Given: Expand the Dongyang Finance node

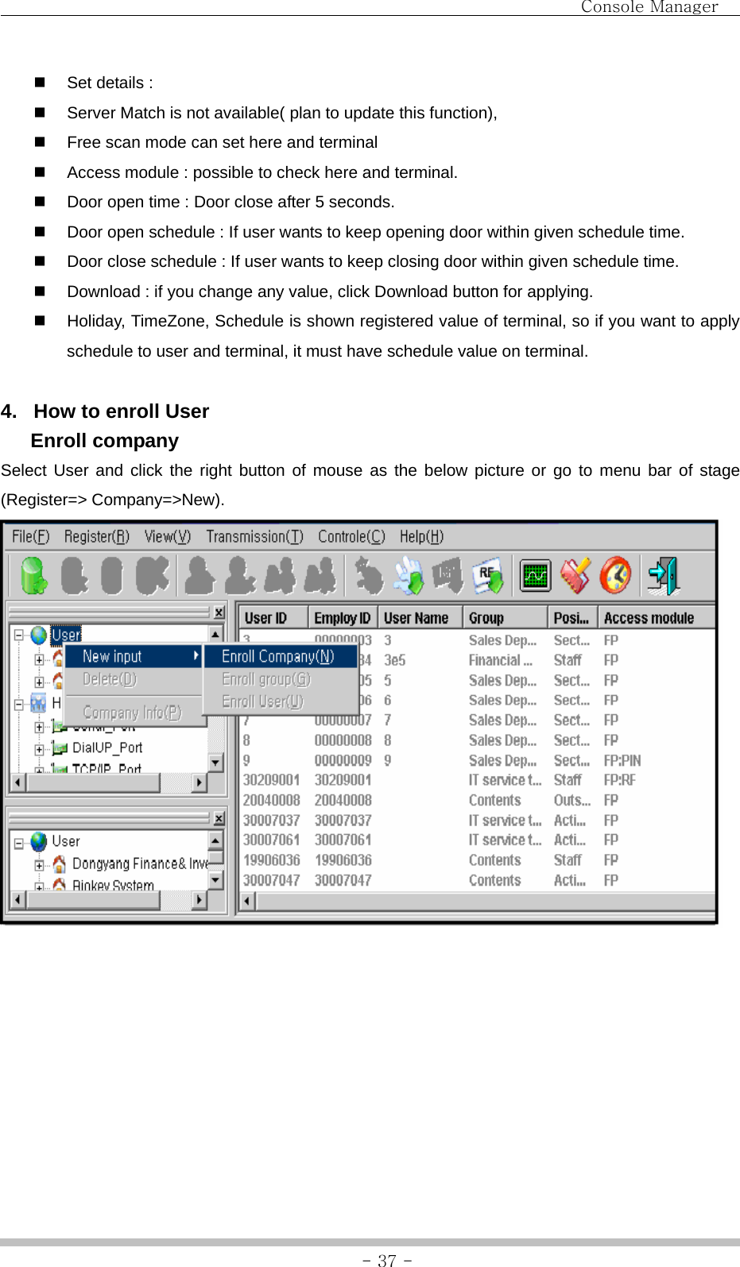Looking at the screenshot, I should pyautogui.click(x=39, y=864).
